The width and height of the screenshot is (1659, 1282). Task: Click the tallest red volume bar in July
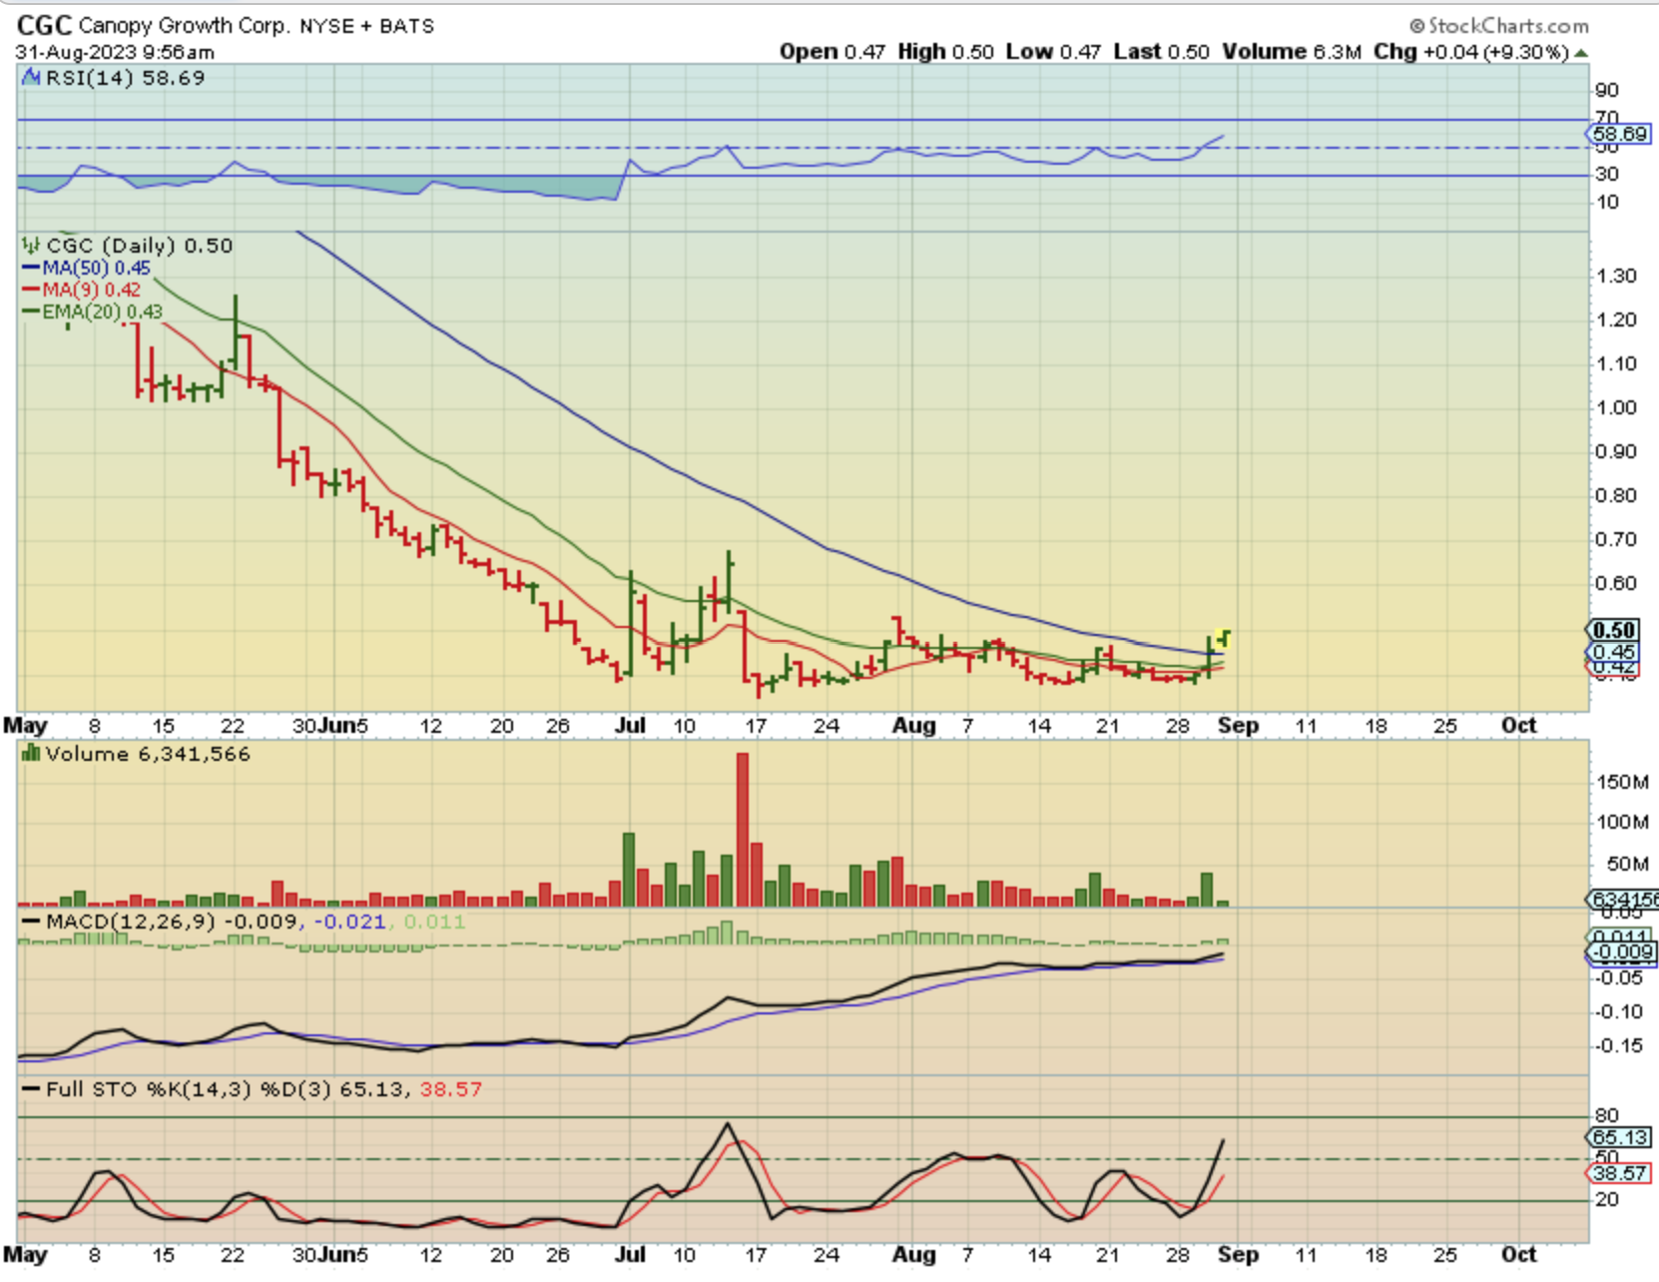pyautogui.click(x=742, y=829)
